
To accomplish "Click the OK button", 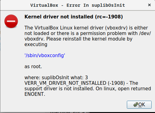I will point(139,105).
